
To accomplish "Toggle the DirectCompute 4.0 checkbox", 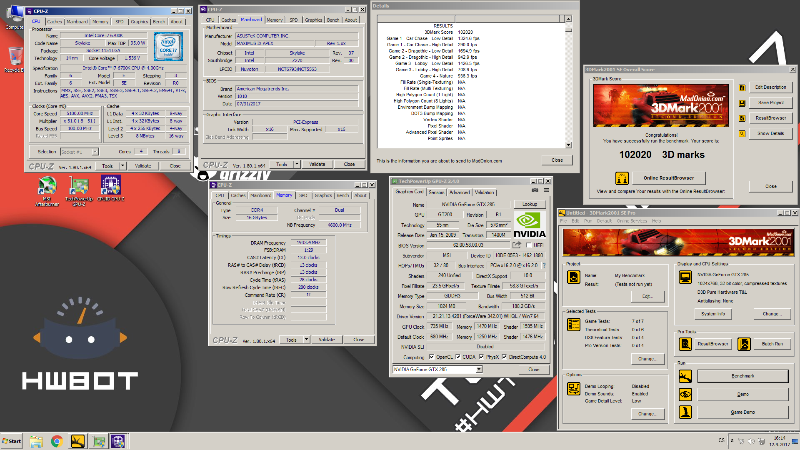I will click(x=504, y=357).
